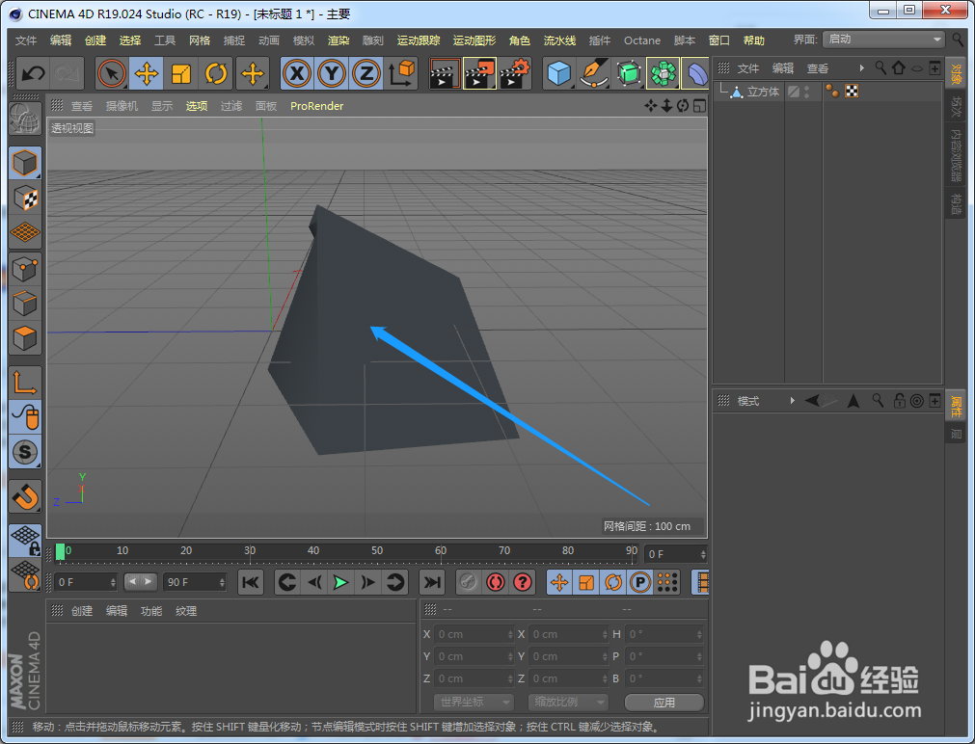This screenshot has width=975, height=744.
Task: Open the 文件 menu in menu bar
Action: [x=25, y=40]
